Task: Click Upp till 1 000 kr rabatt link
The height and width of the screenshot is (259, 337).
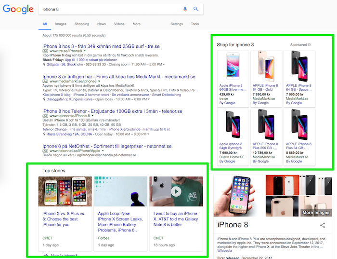Action: (91, 60)
